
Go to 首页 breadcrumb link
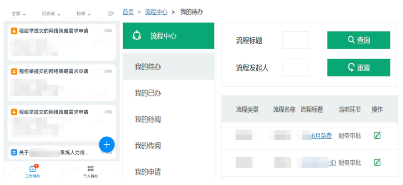128,12
